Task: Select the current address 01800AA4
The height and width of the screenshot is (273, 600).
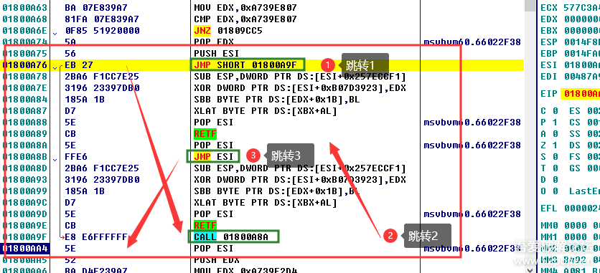Action: point(24,248)
